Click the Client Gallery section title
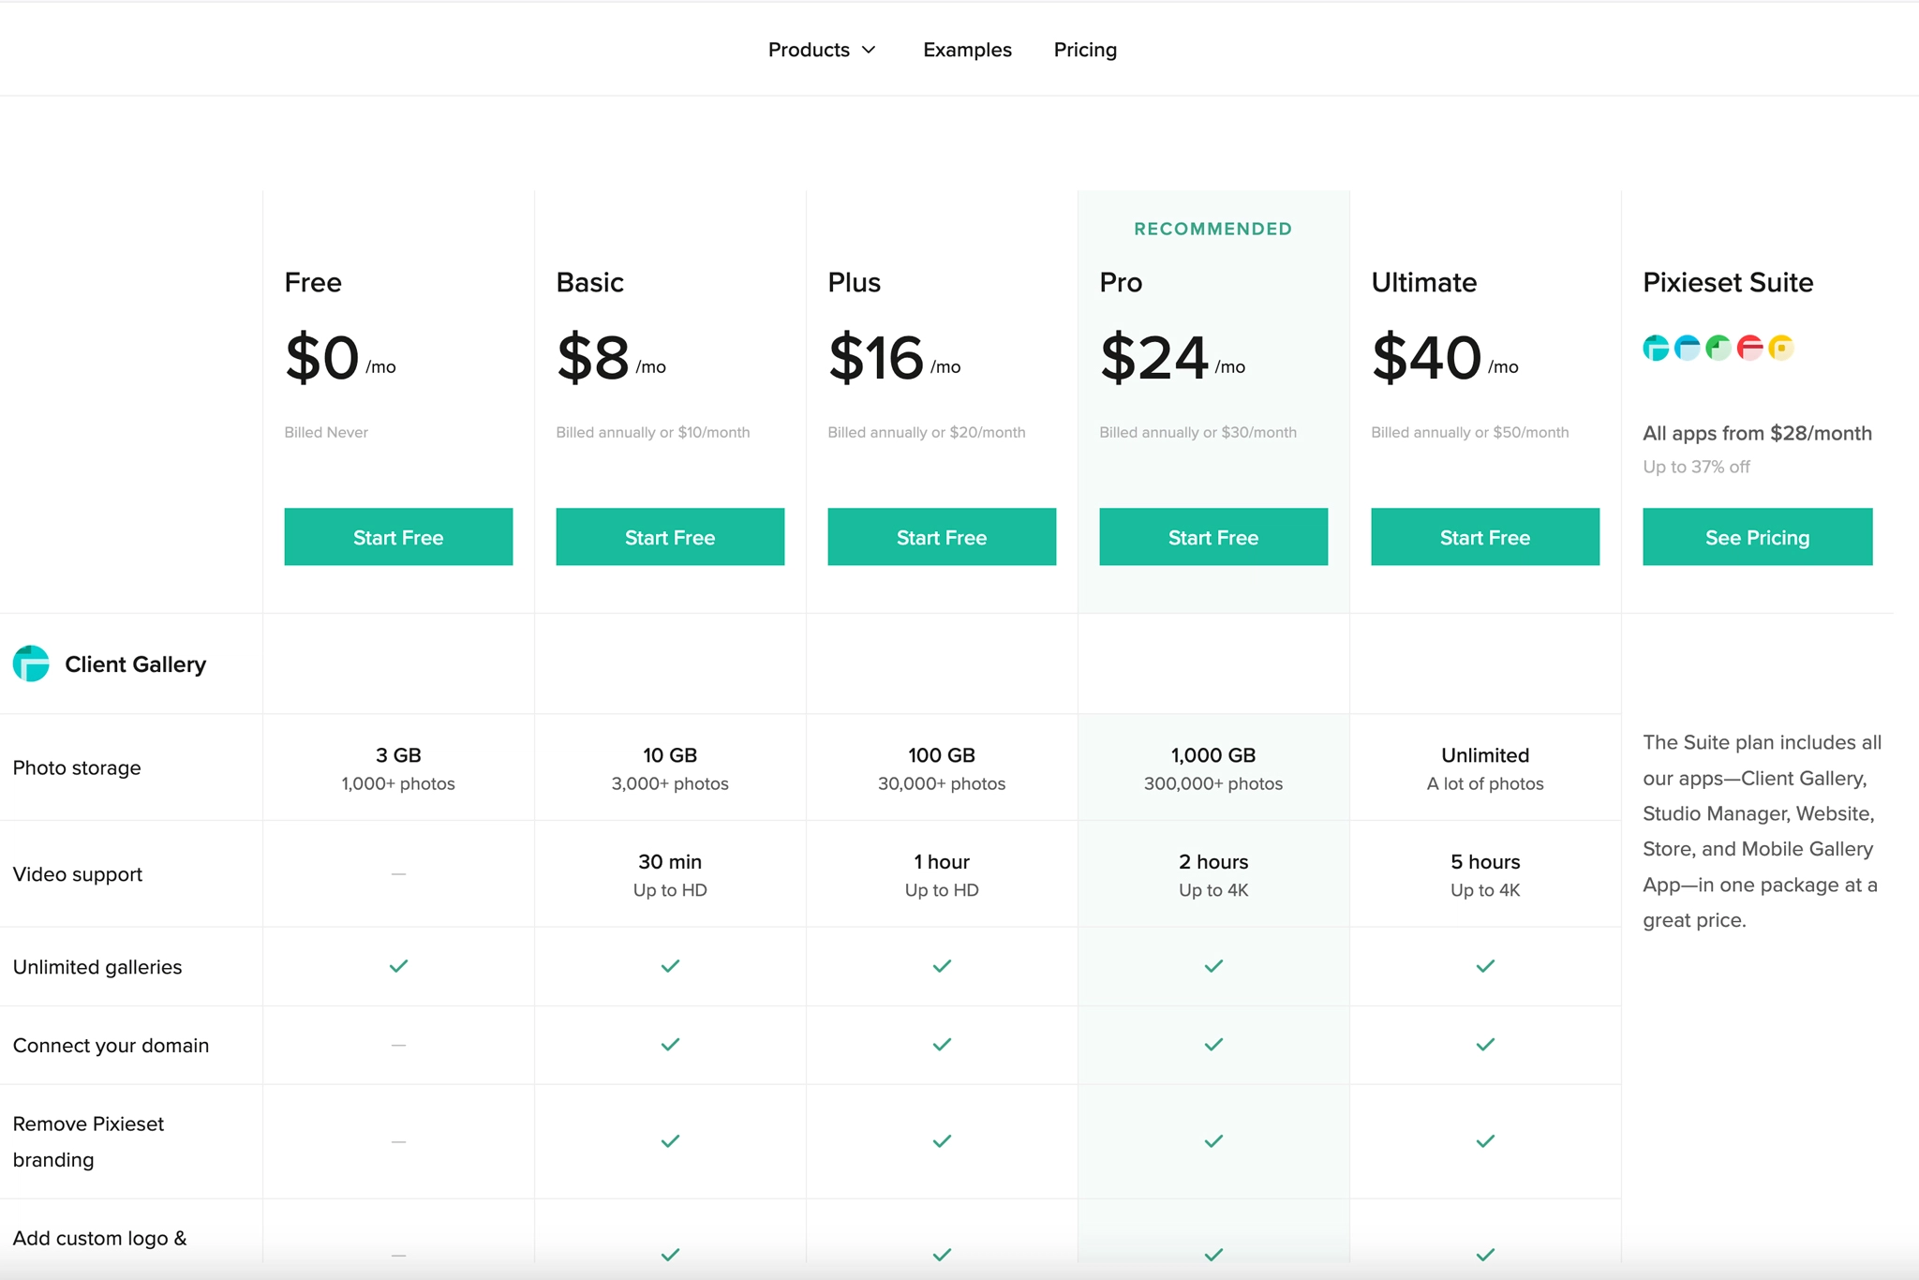 [135, 664]
